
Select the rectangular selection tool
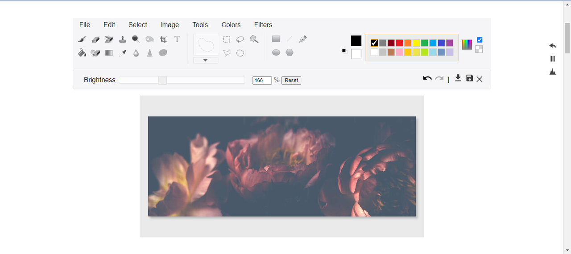227,39
